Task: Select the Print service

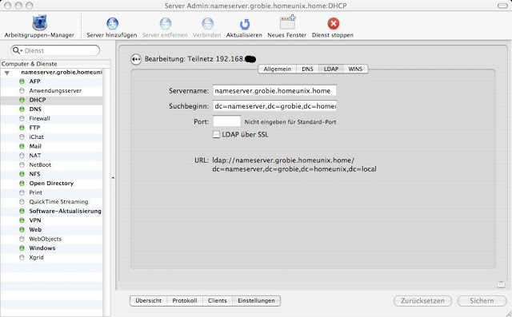Action: click(x=51, y=192)
